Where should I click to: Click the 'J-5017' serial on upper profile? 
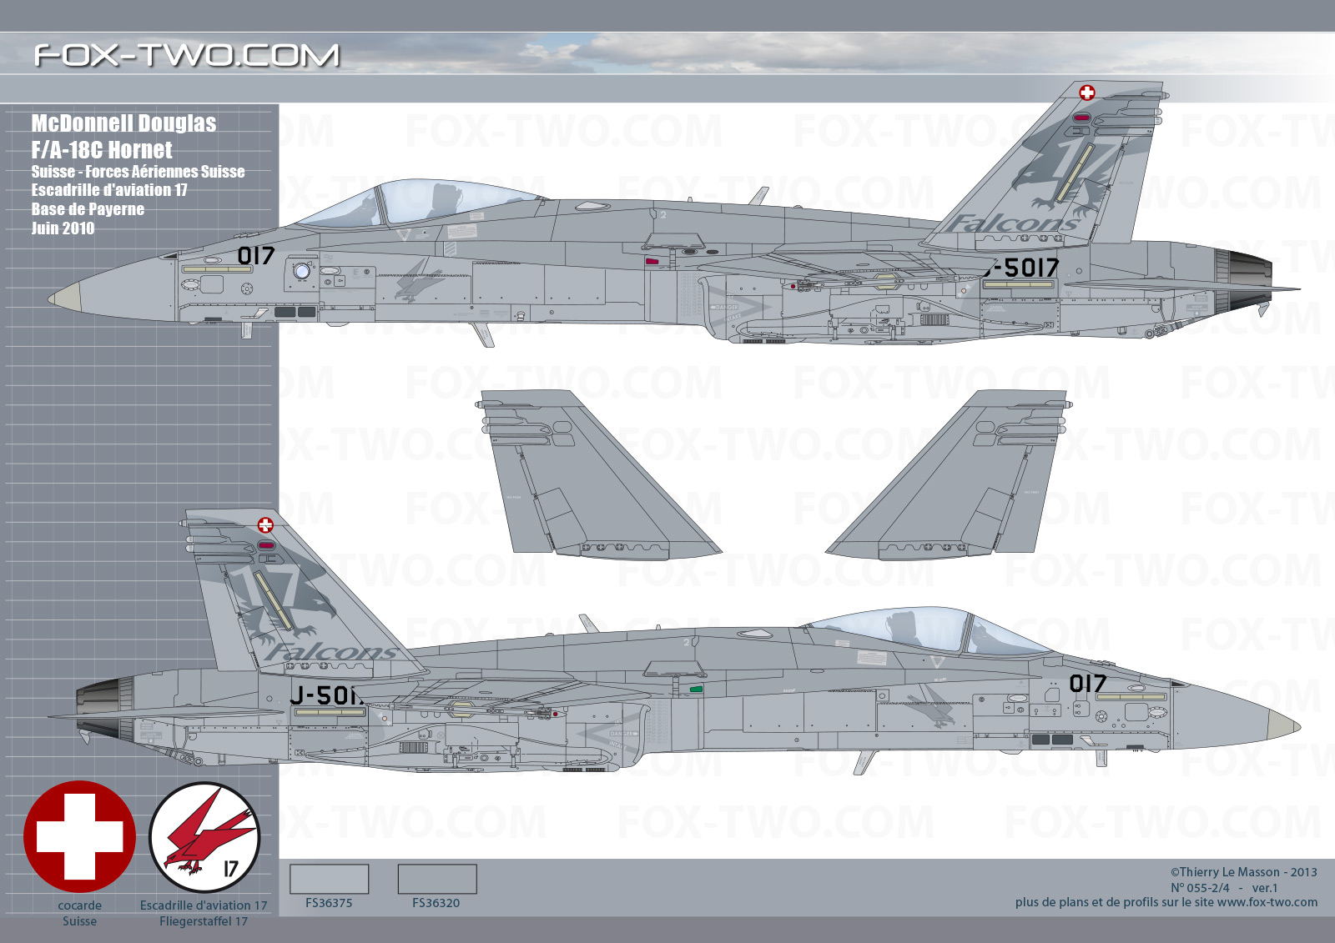[x=1021, y=268]
